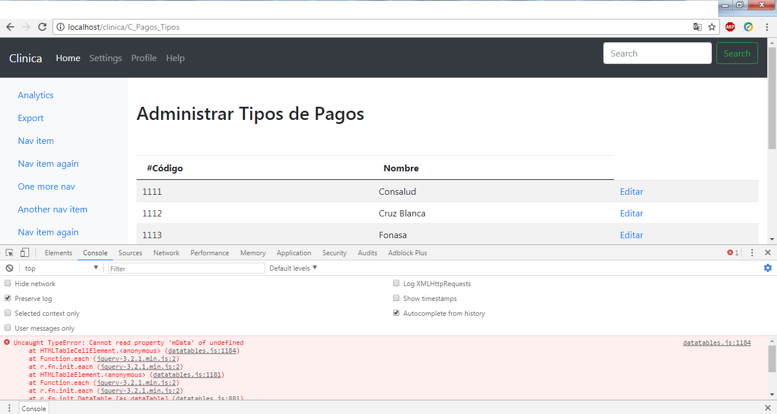This screenshot has width=777, height=414.
Task: Clear the console
Action: [9, 267]
